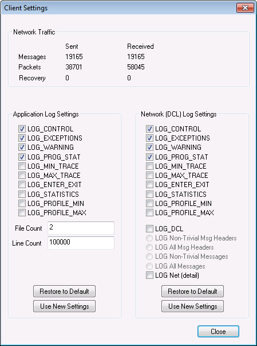Image resolution: width=257 pixels, height=346 pixels.
Task: Select LOG All Msg Headers radio
Action: click(x=149, y=247)
